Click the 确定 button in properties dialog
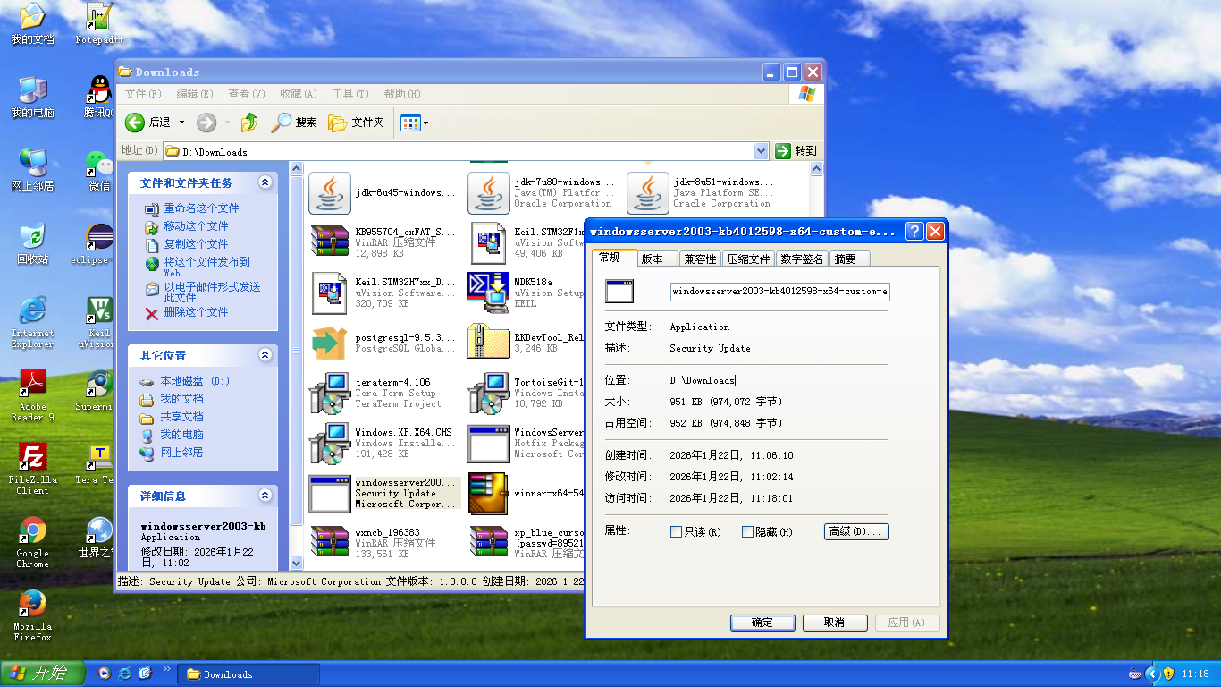 [x=762, y=623]
